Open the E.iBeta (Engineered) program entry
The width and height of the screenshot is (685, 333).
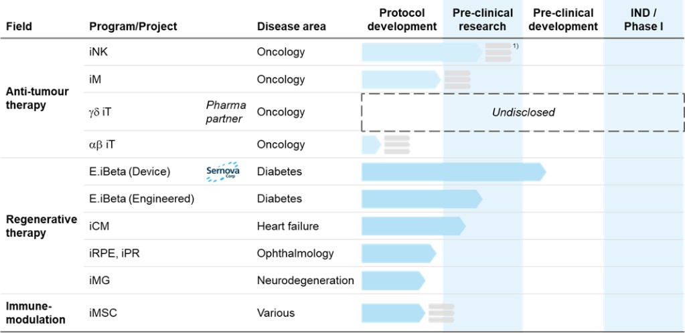coord(141,199)
